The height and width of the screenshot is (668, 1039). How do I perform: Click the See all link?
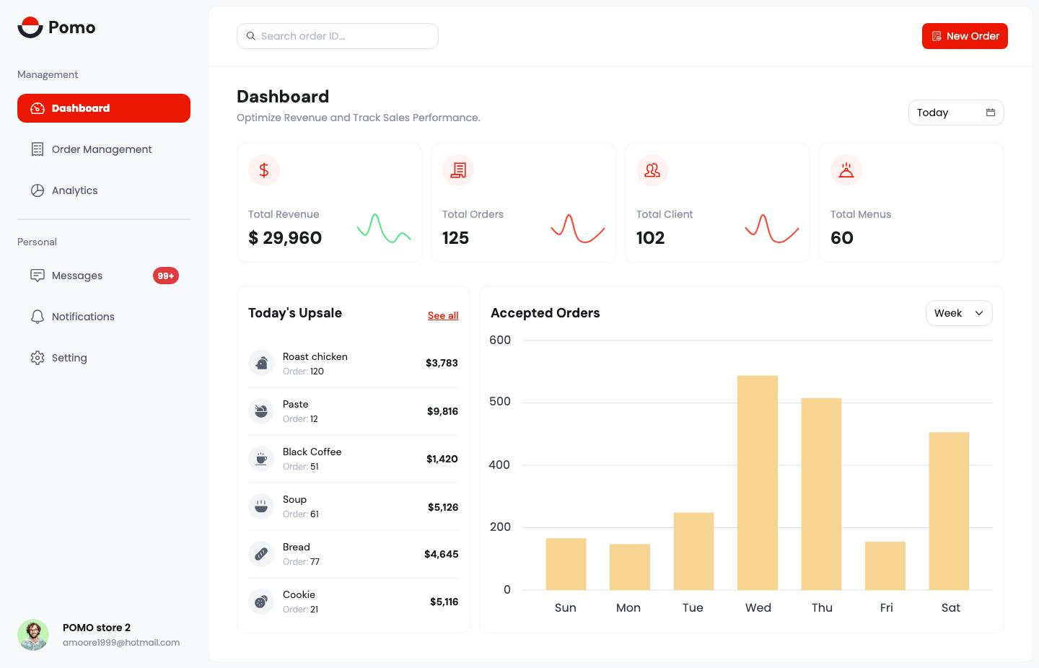tap(443, 315)
